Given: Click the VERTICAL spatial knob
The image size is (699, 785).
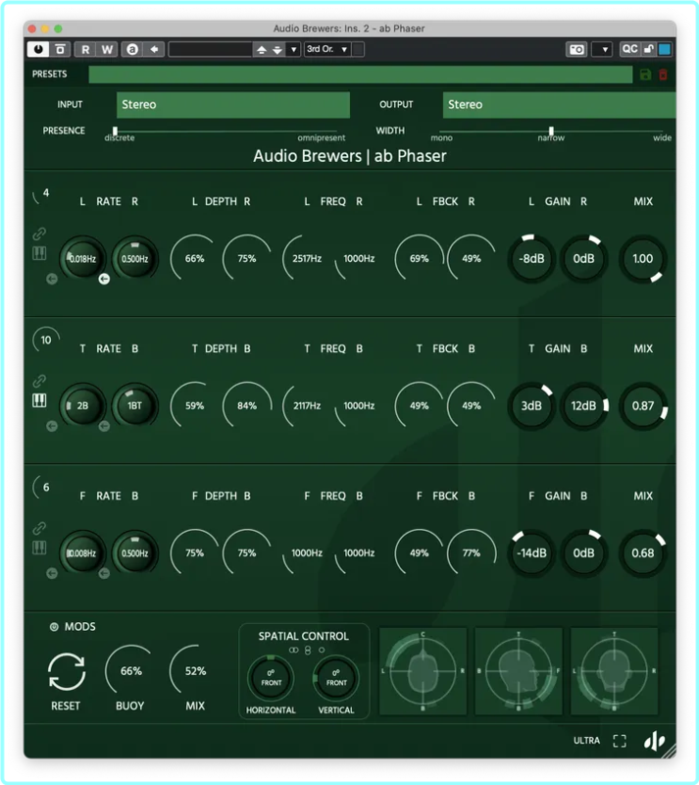Looking at the screenshot, I should click(x=336, y=678).
